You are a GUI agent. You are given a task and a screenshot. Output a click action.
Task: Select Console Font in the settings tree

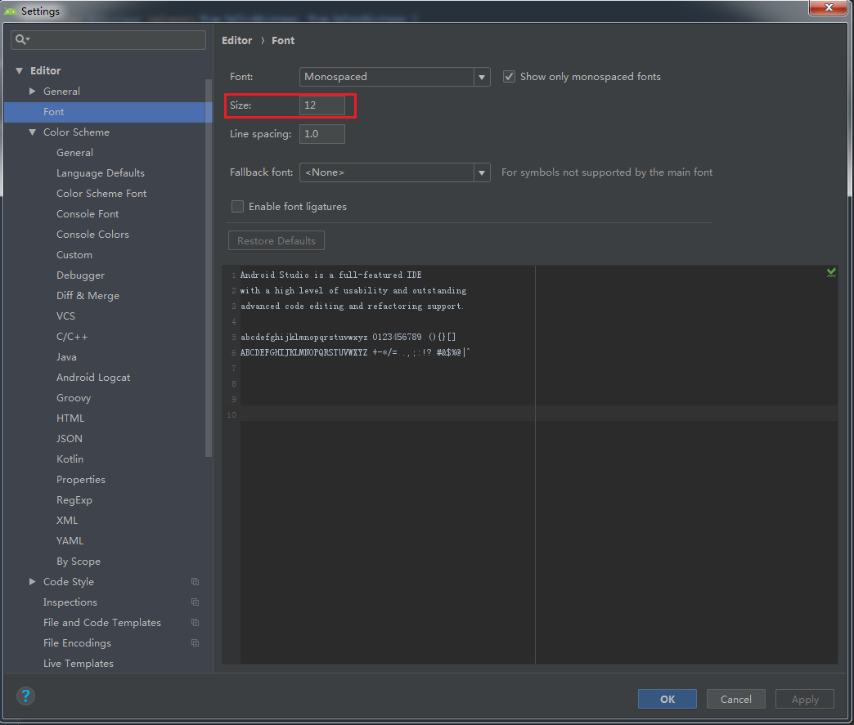88,214
